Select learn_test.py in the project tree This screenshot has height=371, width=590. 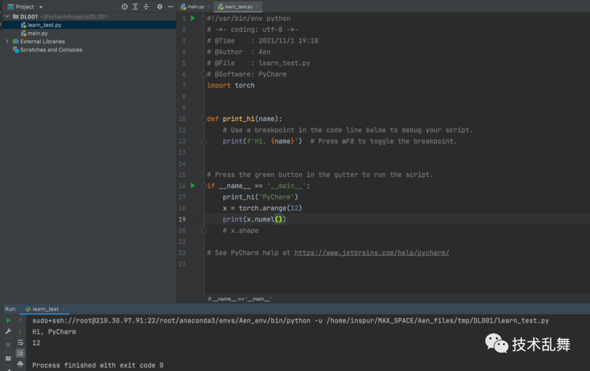point(89,25)
